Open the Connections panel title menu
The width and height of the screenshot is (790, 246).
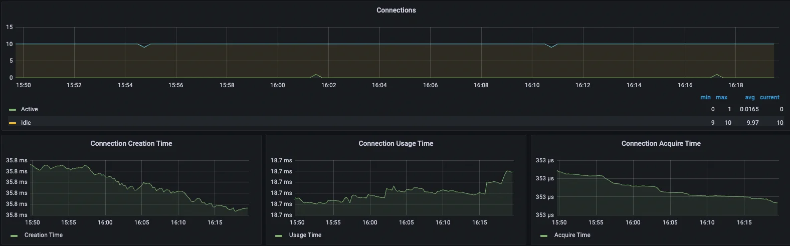396,10
